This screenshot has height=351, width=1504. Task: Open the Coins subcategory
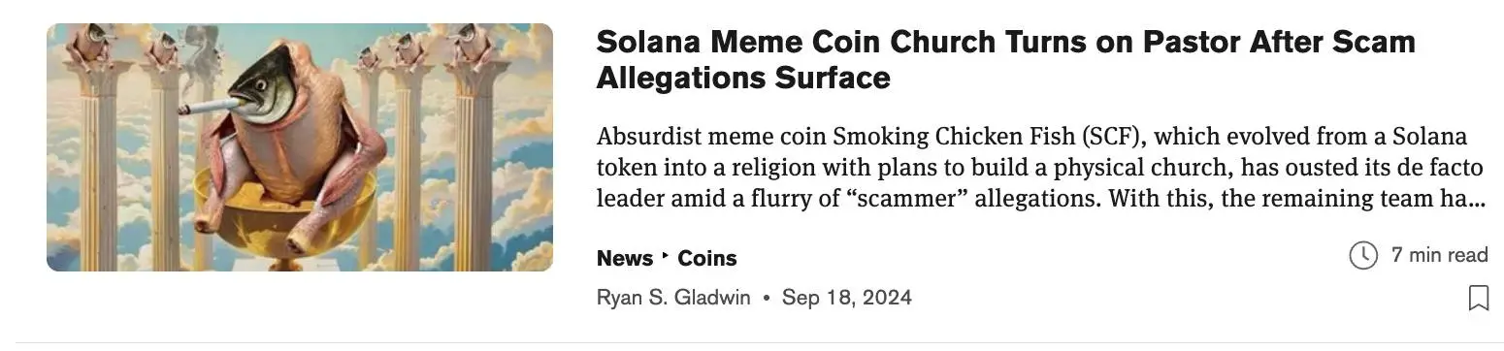(x=707, y=258)
